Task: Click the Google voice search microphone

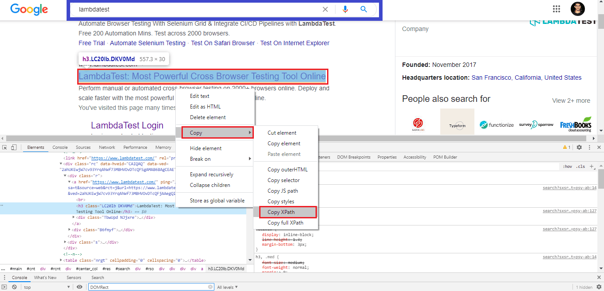Action: tap(345, 9)
